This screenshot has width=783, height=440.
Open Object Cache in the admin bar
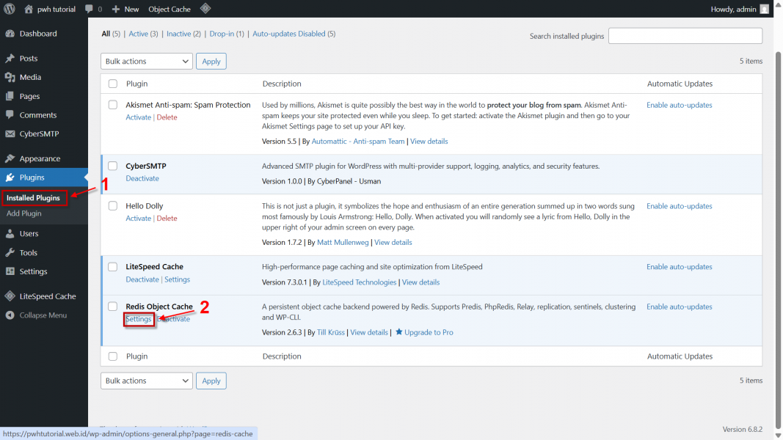click(x=170, y=9)
